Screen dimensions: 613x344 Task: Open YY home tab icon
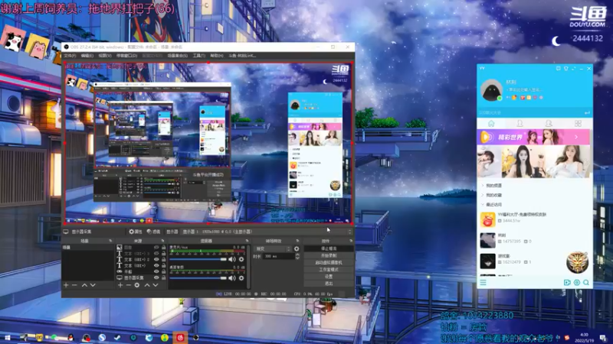click(x=491, y=124)
